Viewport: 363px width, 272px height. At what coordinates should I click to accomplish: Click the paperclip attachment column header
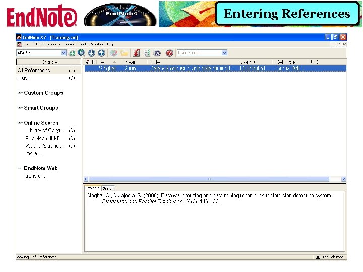pyautogui.click(x=93, y=62)
